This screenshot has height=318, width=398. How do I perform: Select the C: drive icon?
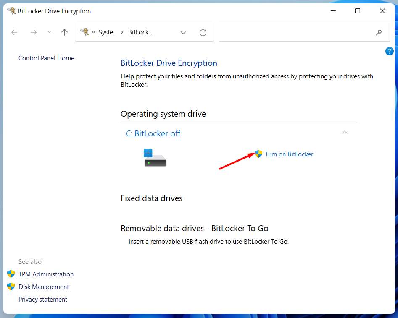click(155, 157)
